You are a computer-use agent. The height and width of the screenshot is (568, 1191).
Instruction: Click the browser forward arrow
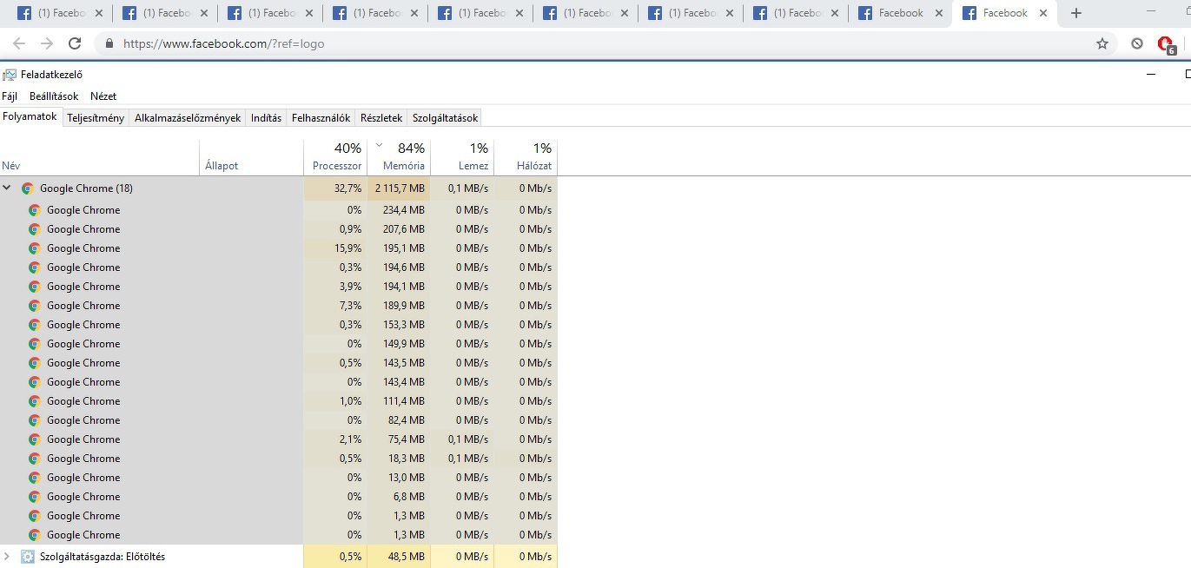[x=47, y=43]
